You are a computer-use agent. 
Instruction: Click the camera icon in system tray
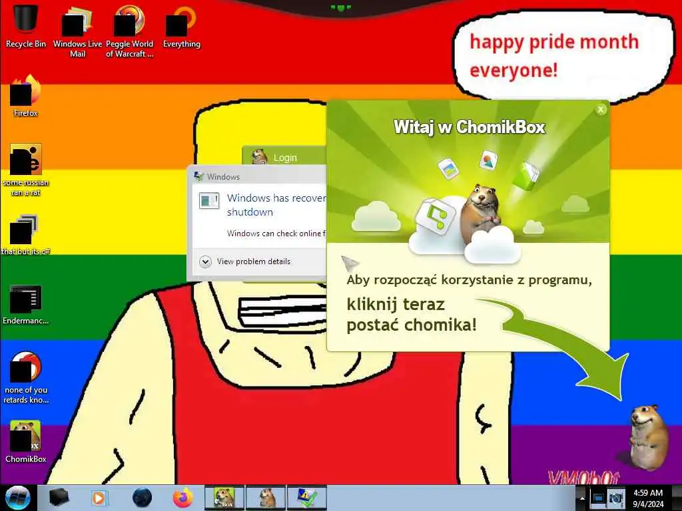click(615, 498)
